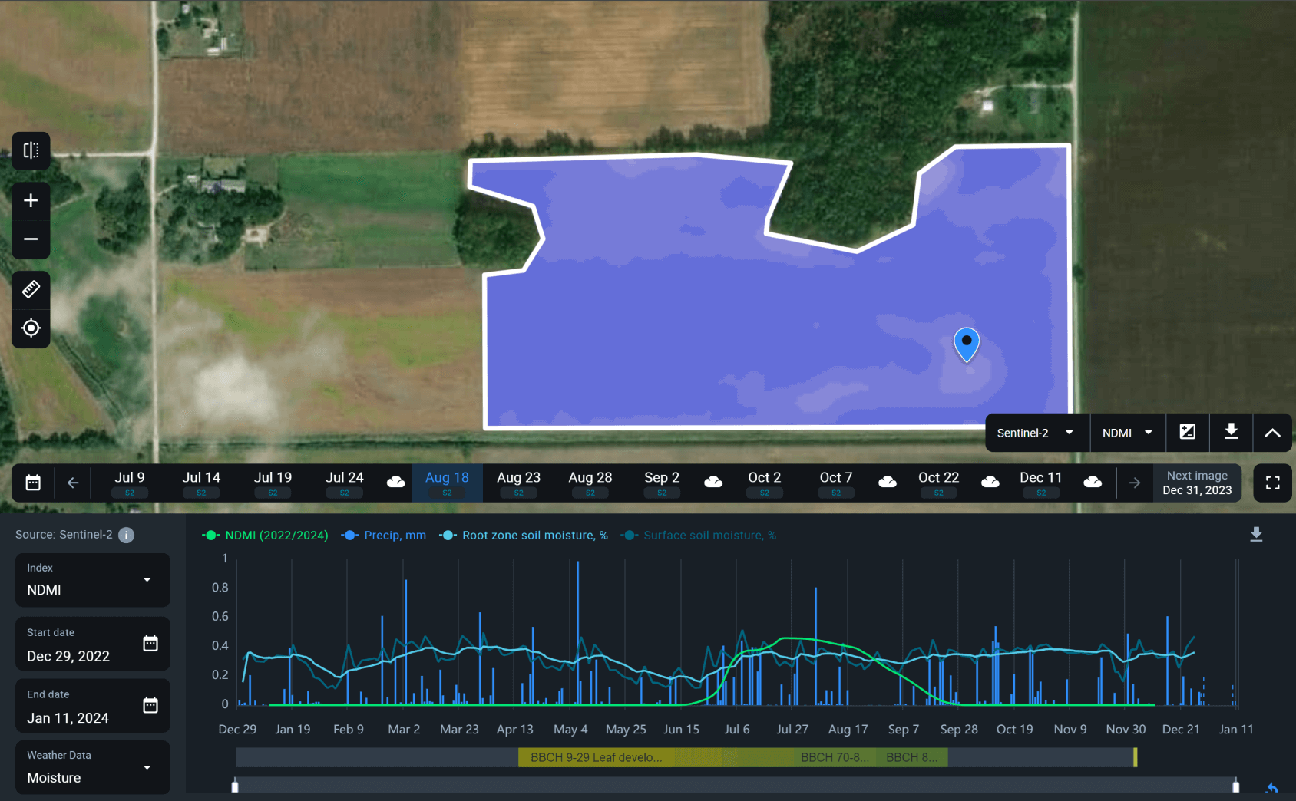Screen dimensions: 1296x801
Task: Expand the Weather Data Moisture selector
Action: tap(92, 767)
